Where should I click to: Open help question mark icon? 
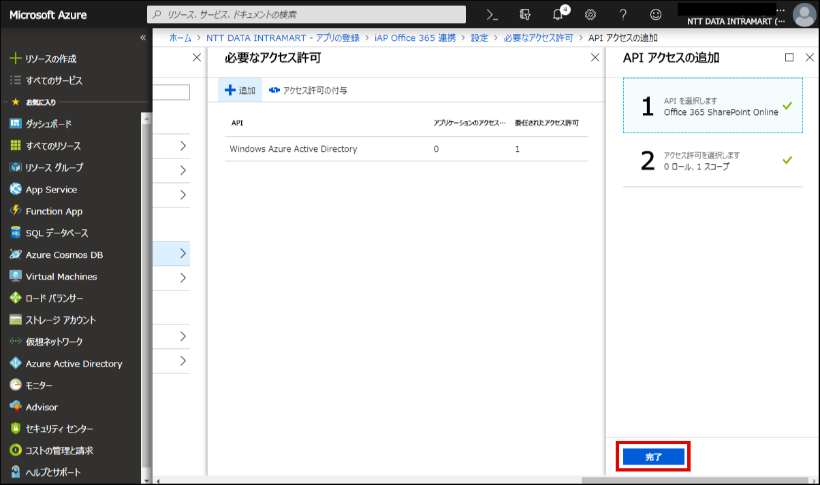(623, 14)
